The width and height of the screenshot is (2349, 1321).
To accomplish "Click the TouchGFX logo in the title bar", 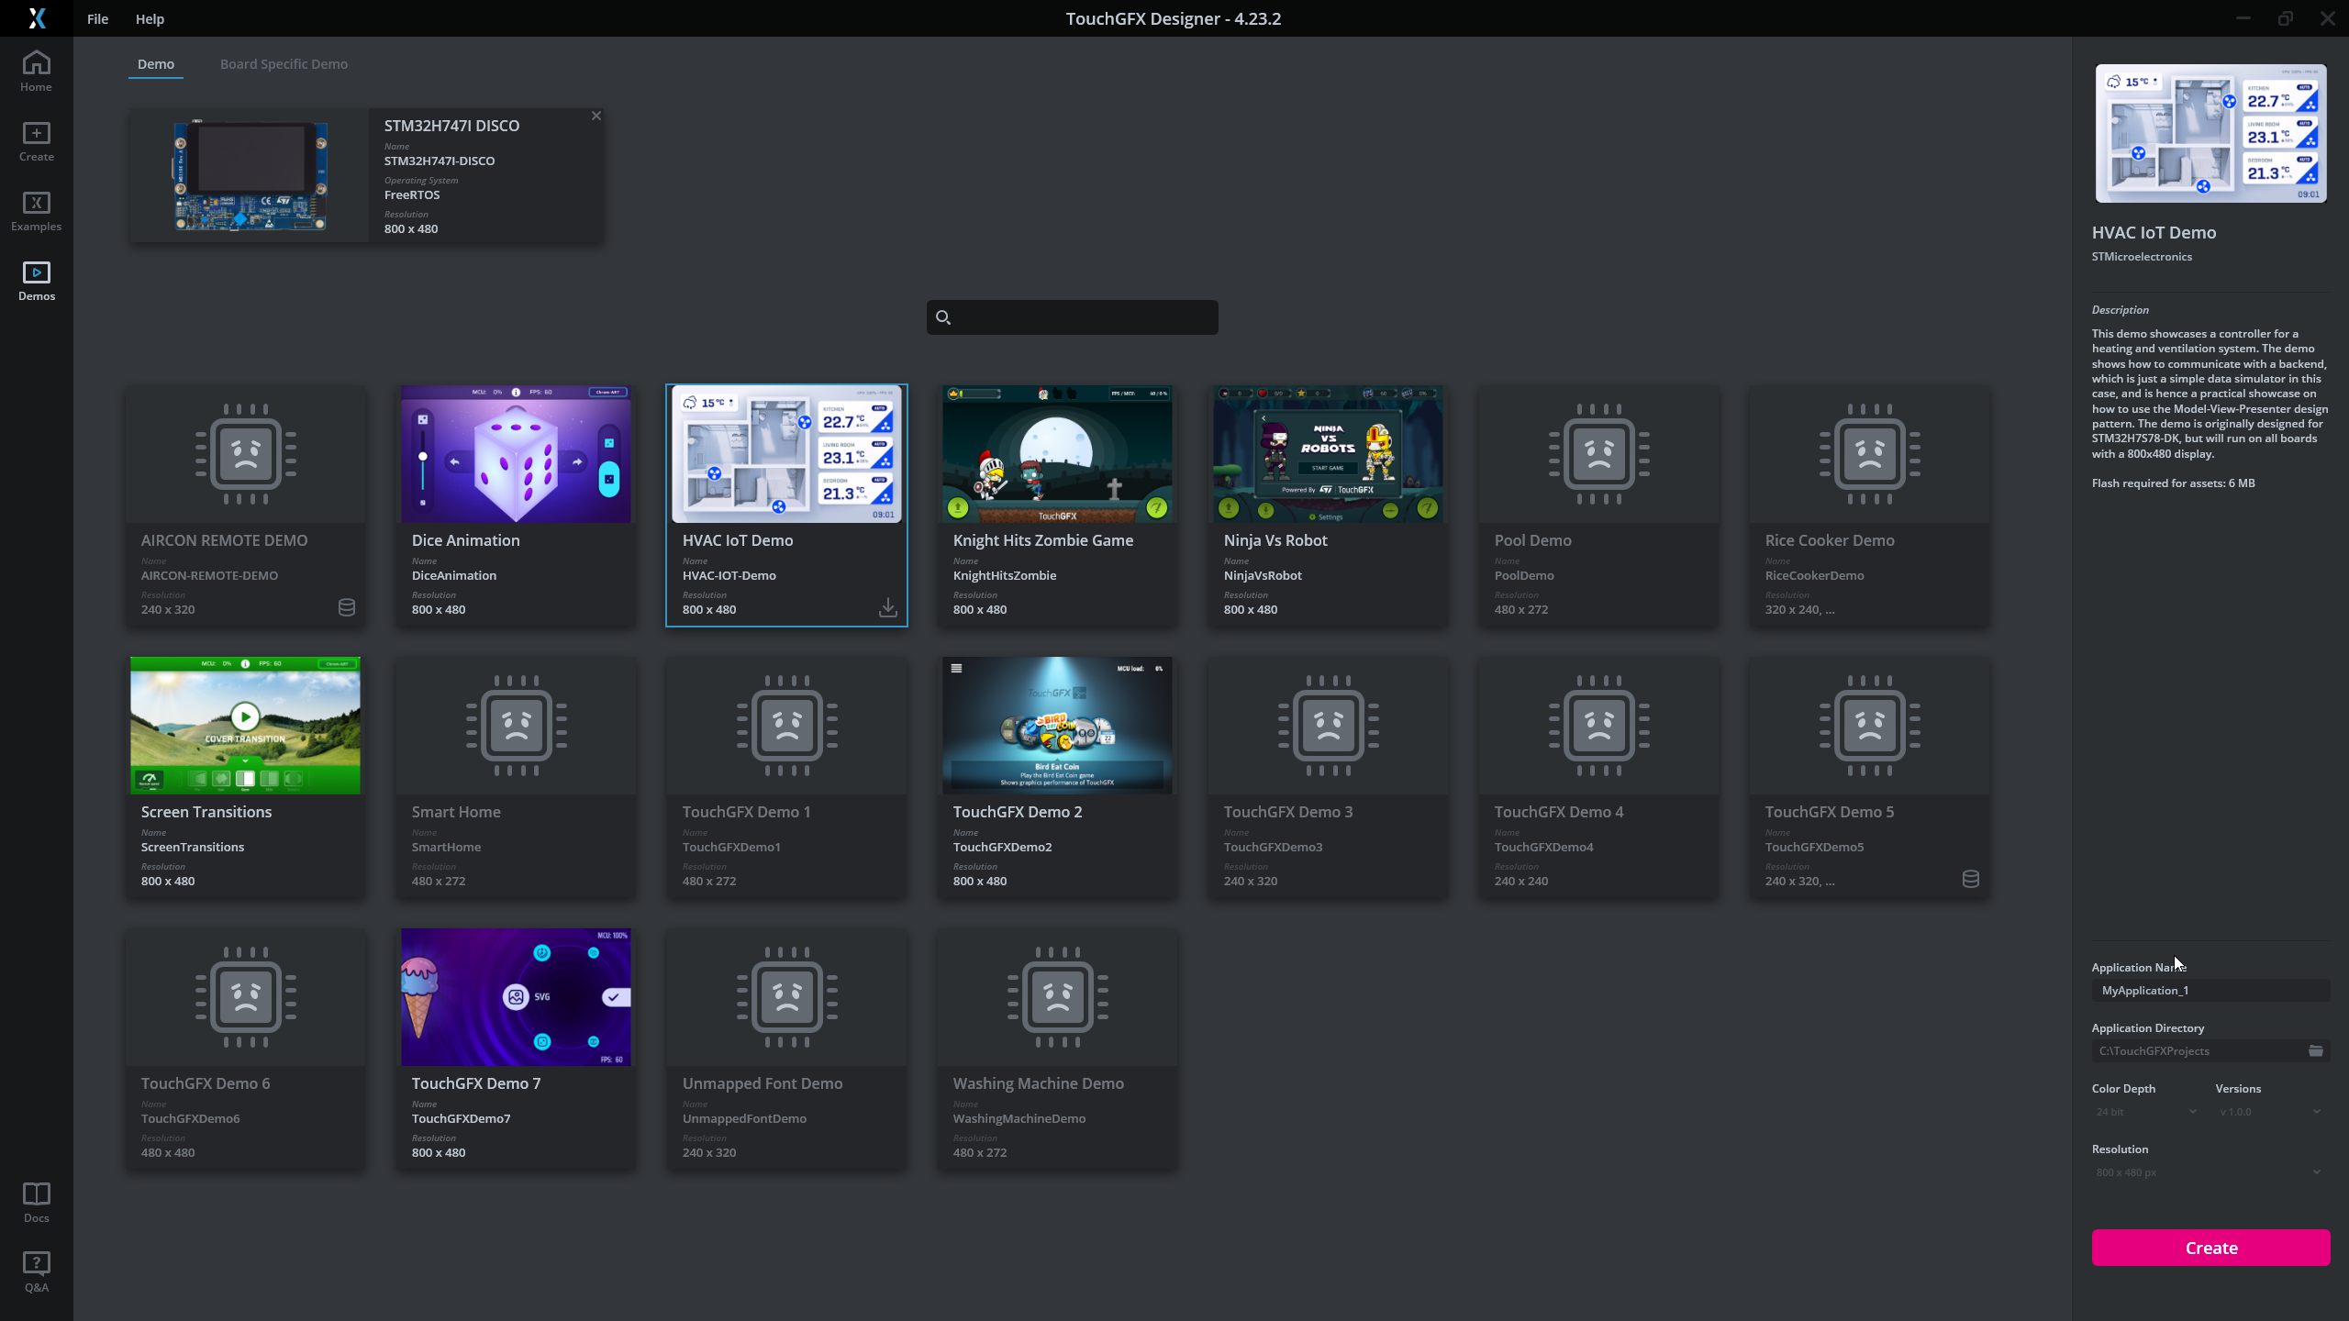I will tap(38, 18).
